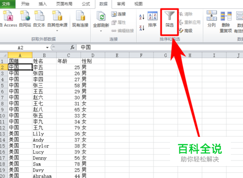Click name cell 王七
Image resolution: width=243 pixels, height=178 pixels.
pos(44,104)
